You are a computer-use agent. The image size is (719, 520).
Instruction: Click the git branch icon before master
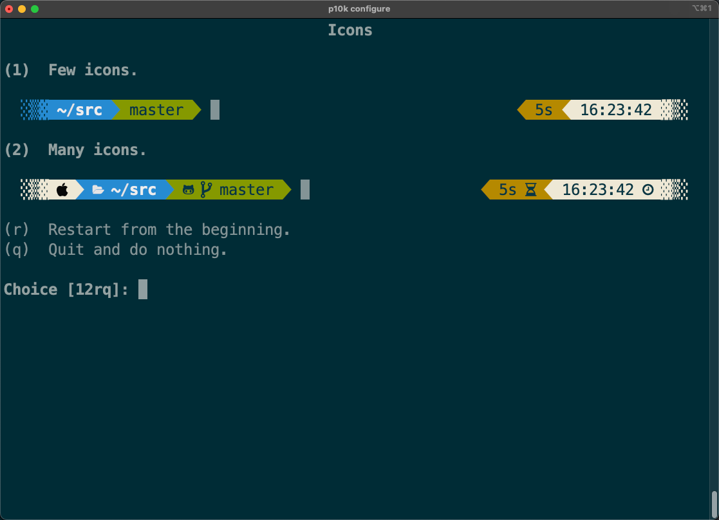coord(206,190)
